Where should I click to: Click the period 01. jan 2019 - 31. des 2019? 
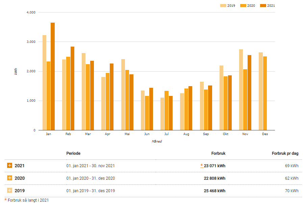(x=91, y=191)
